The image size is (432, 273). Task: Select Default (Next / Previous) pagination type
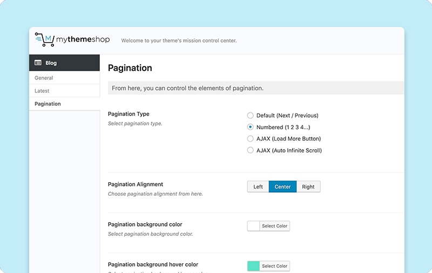pyautogui.click(x=250, y=115)
